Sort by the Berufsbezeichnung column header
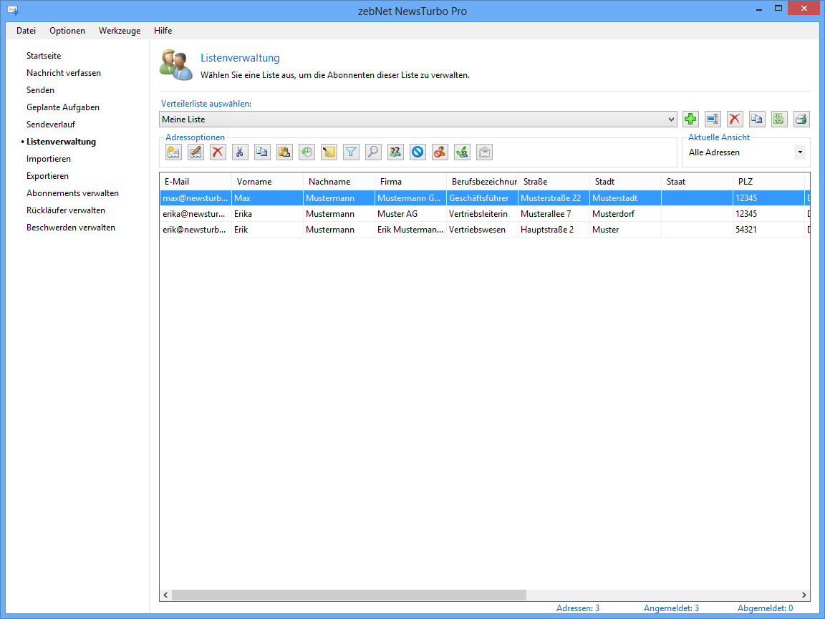Screen dimensions: 825x619 pyautogui.click(x=482, y=182)
